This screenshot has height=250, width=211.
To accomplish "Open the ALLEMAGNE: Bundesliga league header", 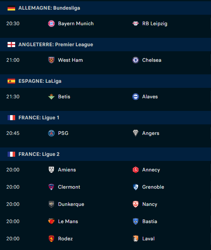I will pyautogui.click(x=105, y=8).
